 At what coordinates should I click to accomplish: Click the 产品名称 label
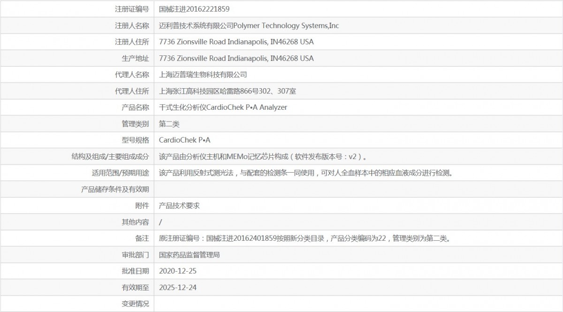click(135, 107)
